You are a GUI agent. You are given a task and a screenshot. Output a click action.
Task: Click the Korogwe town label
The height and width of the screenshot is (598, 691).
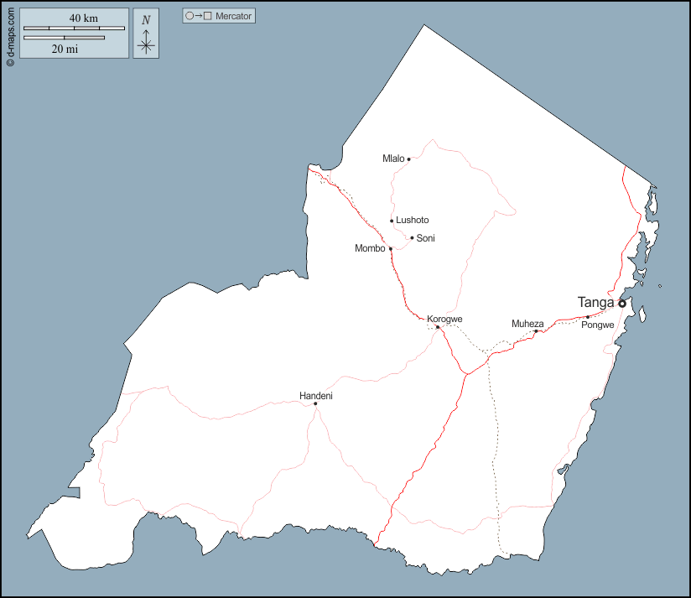[x=444, y=319]
